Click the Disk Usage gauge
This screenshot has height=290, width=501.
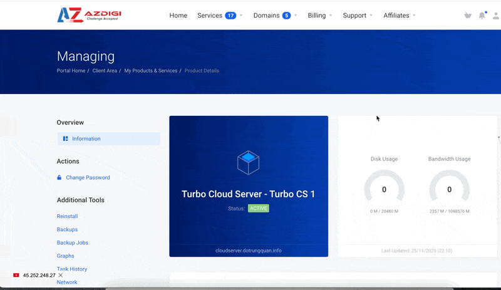point(384,189)
